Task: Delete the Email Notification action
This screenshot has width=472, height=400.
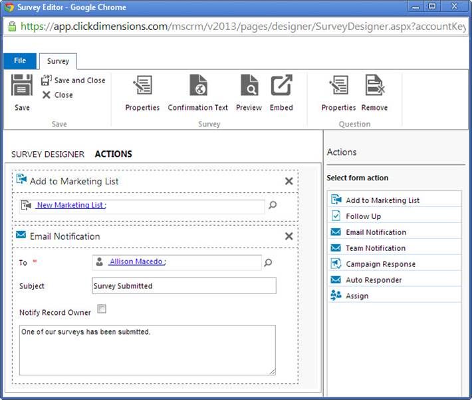Action: (x=289, y=236)
